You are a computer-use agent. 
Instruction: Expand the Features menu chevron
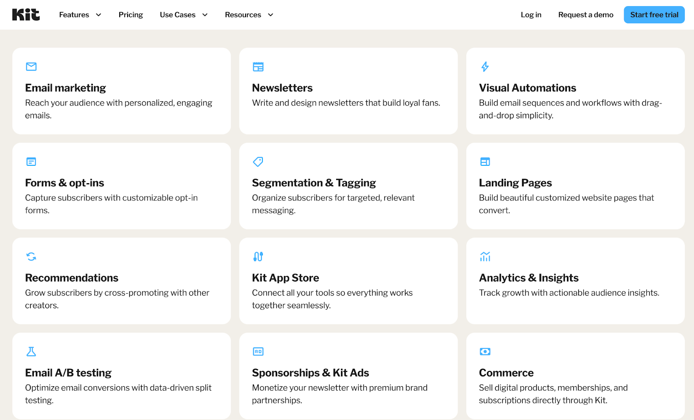click(98, 15)
